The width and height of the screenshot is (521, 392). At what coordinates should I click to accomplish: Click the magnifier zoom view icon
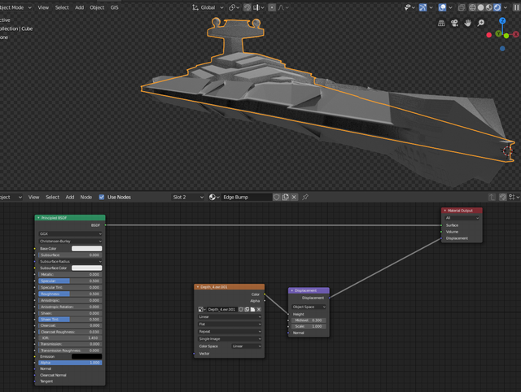[481, 23]
